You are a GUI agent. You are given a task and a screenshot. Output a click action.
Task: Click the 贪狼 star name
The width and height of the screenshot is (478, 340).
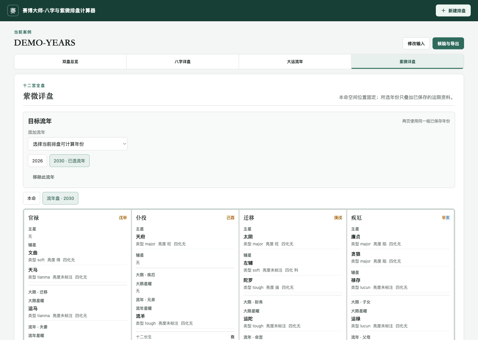356,254
